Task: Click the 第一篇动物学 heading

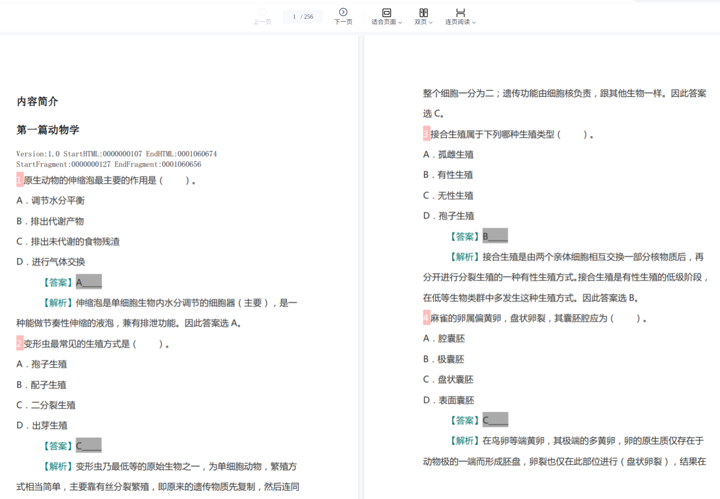Action: click(48, 130)
